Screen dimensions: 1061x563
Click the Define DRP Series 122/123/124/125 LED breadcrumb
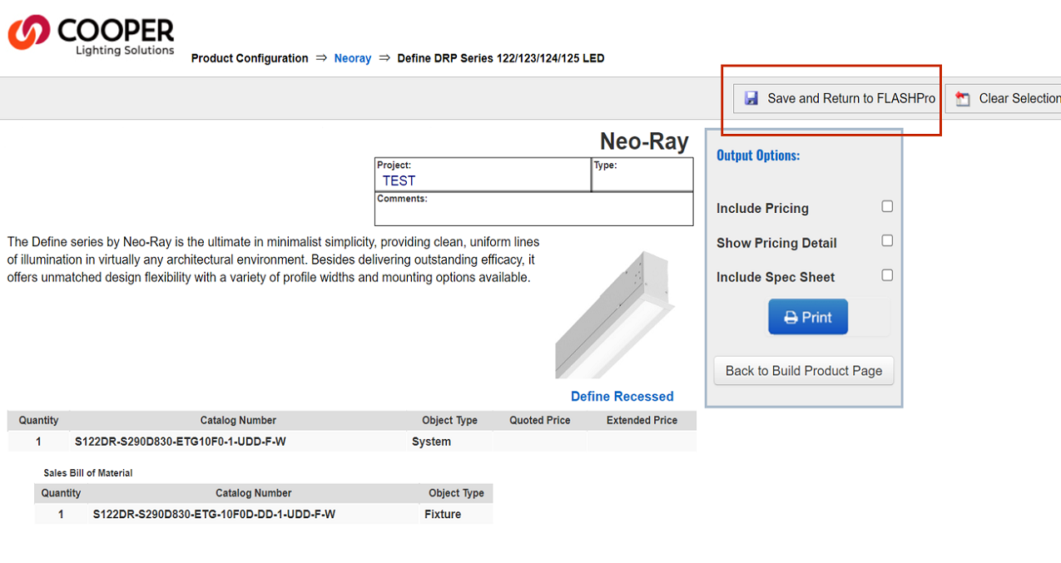(x=501, y=58)
